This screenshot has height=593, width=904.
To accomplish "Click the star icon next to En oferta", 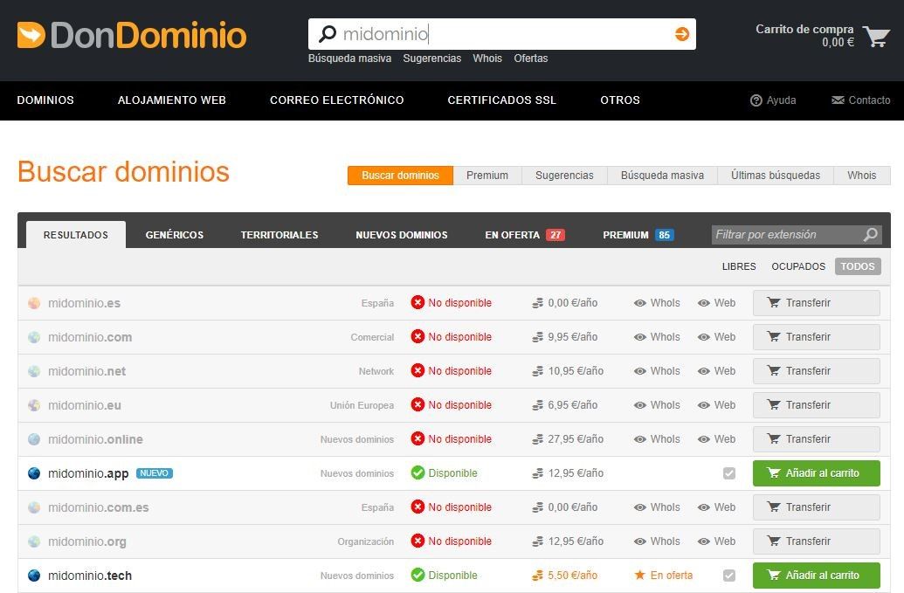I will 639,575.
